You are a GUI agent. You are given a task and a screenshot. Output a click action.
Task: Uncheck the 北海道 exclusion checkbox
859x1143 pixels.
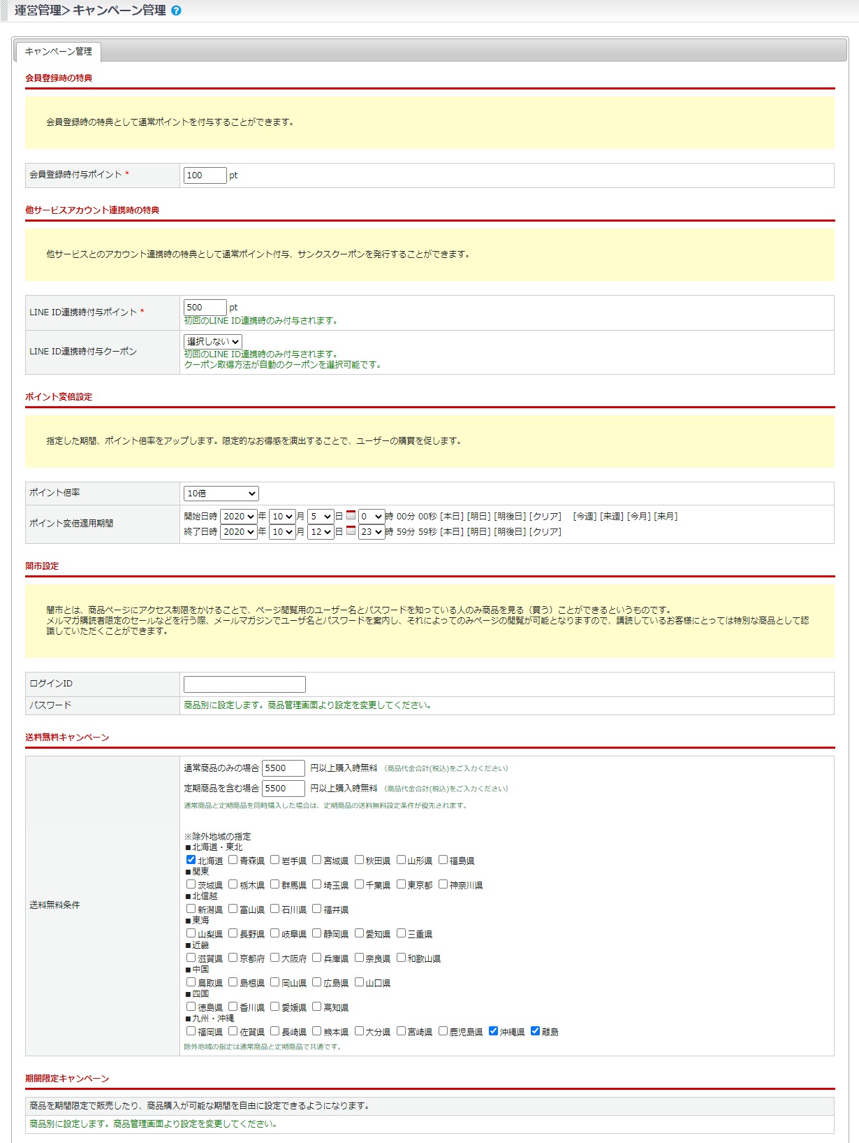(x=191, y=860)
